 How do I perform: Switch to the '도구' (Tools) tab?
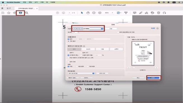pos(9,8)
